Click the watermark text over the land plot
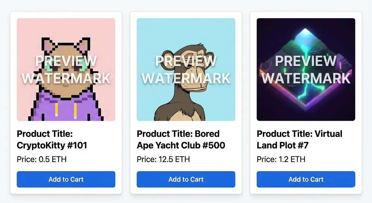The height and width of the screenshot is (203, 372). 306,70
